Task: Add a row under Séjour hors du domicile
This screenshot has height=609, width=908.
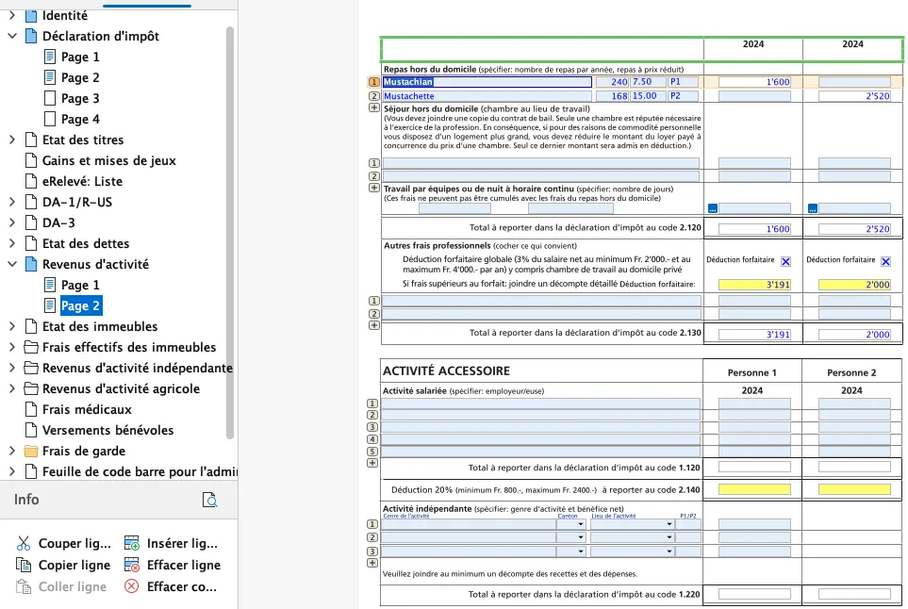Action: pyautogui.click(x=373, y=188)
